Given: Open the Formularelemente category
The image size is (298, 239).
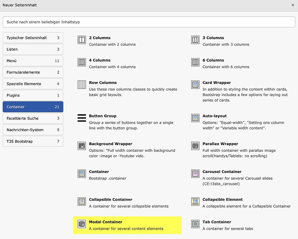Looking at the screenshot, I should 33,72.
